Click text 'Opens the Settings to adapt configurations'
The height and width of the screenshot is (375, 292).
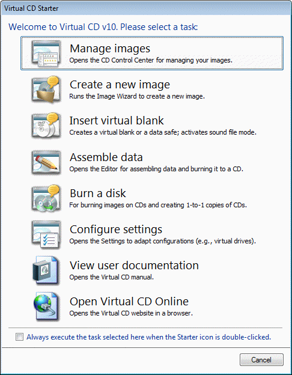point(132,241)
